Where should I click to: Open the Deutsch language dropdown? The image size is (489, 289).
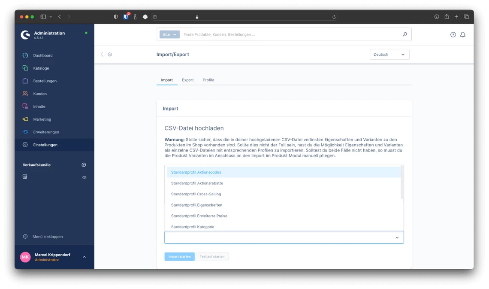[389, 55]
